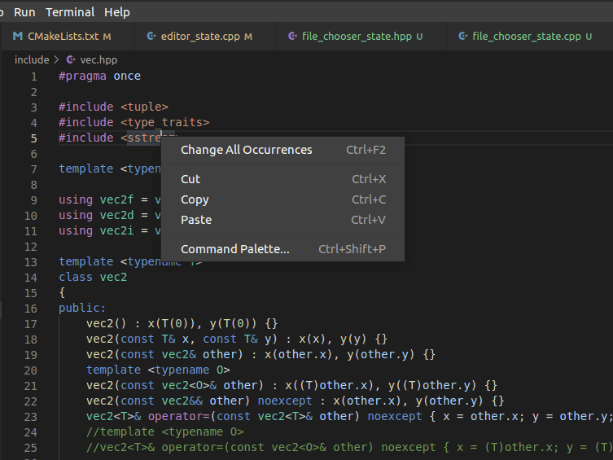Click the 'vec2()' default constructor on line 17

(107, 323)
